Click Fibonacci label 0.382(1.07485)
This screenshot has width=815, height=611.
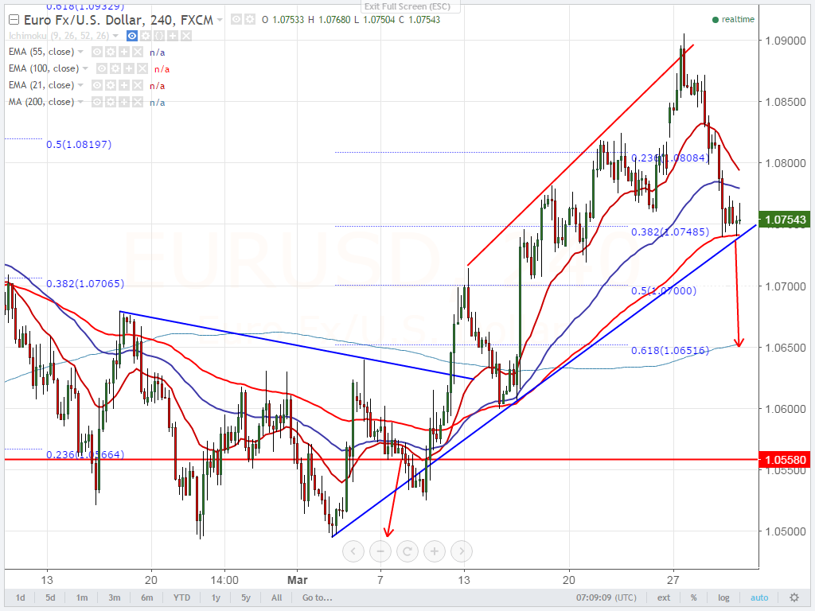(x=670, y=232)
